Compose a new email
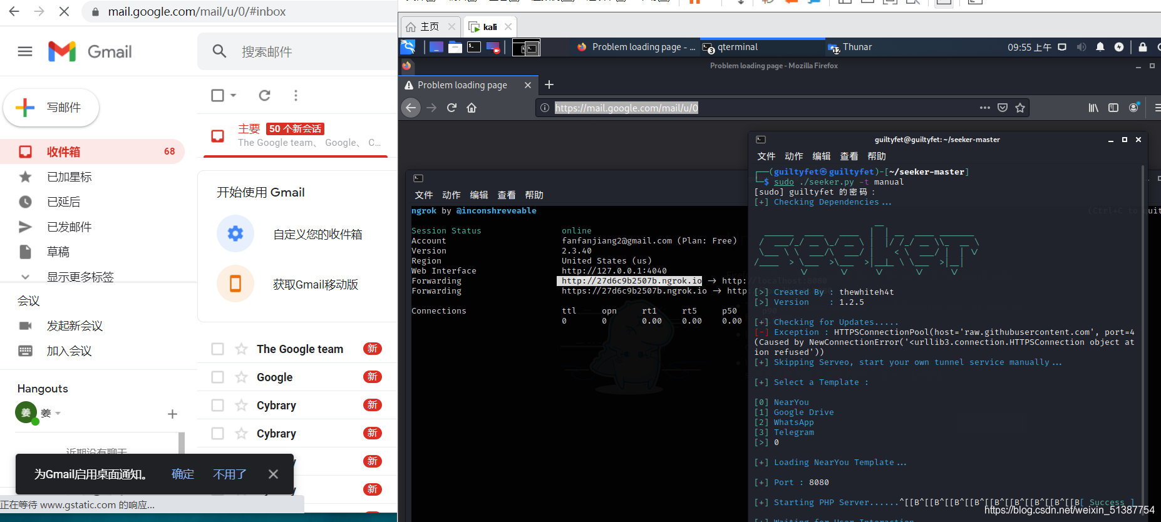This screenshot has height=522, width=1161. pyautogui.click(x=51, y=108)
